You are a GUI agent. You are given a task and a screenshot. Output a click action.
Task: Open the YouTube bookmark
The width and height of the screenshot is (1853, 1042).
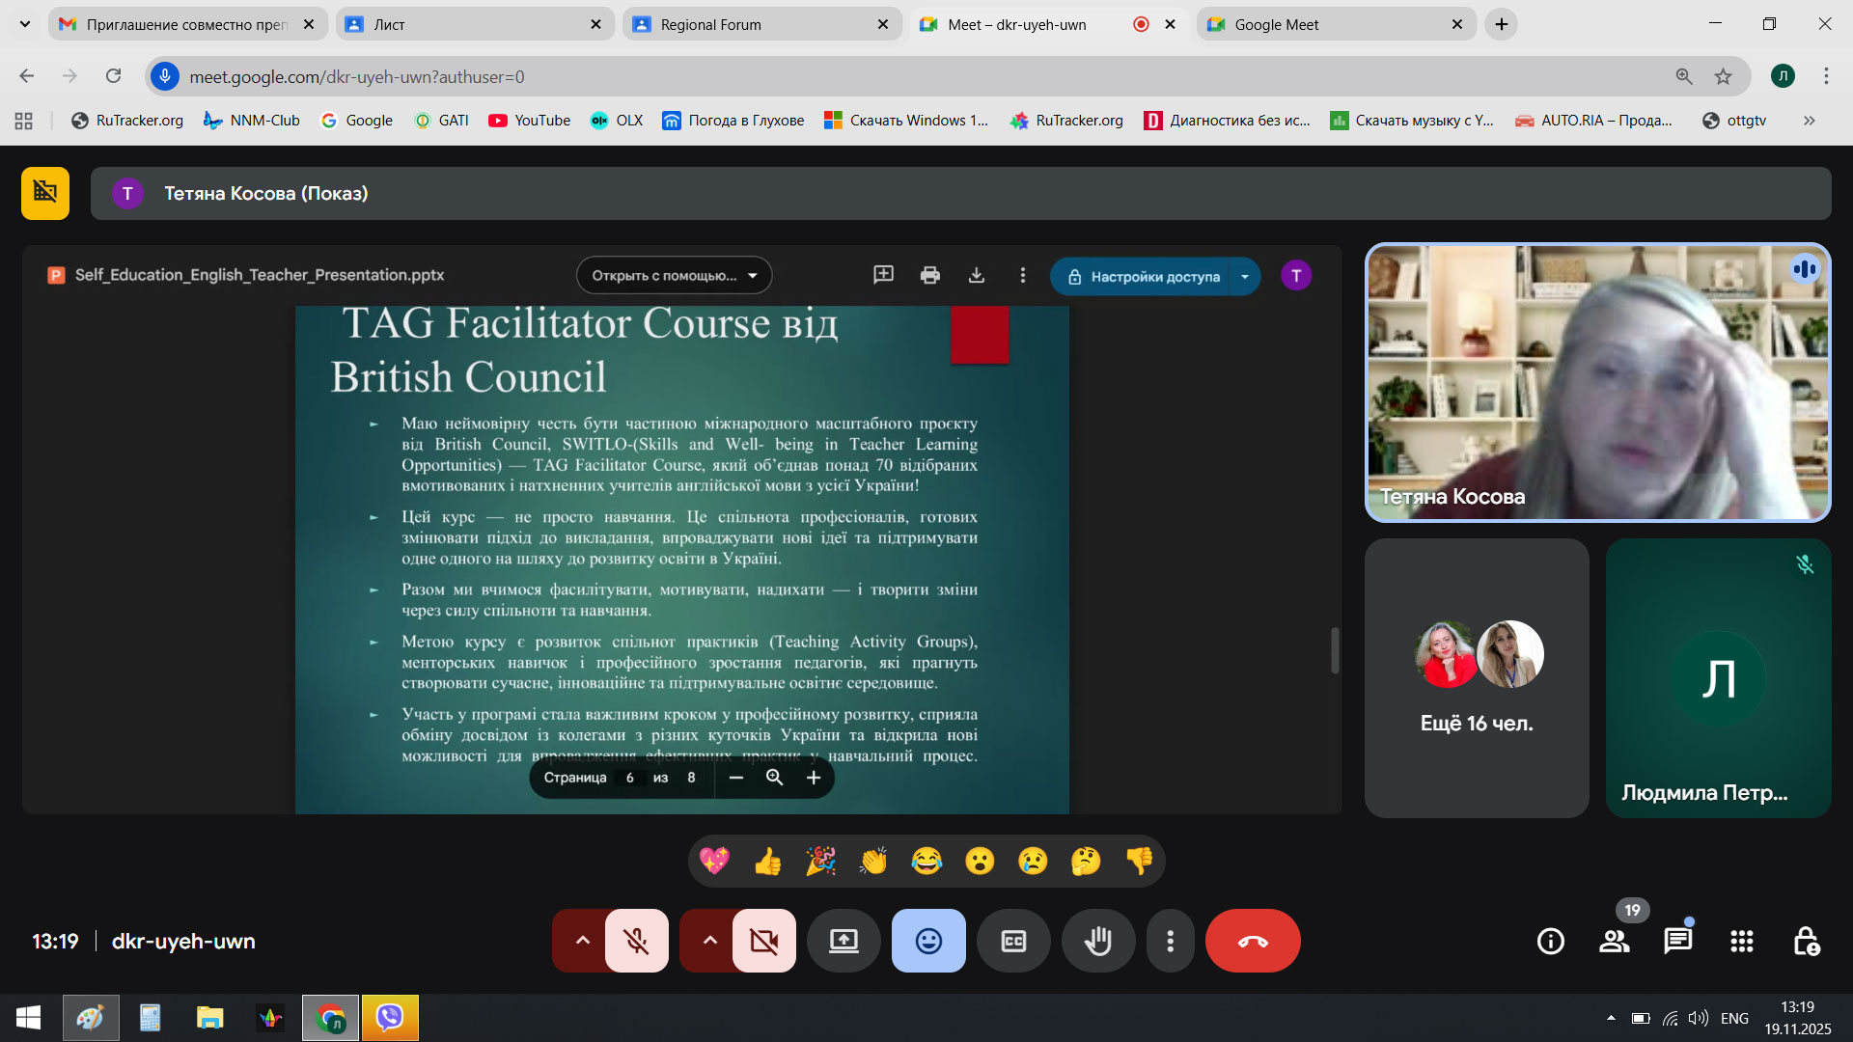point(529,121)
